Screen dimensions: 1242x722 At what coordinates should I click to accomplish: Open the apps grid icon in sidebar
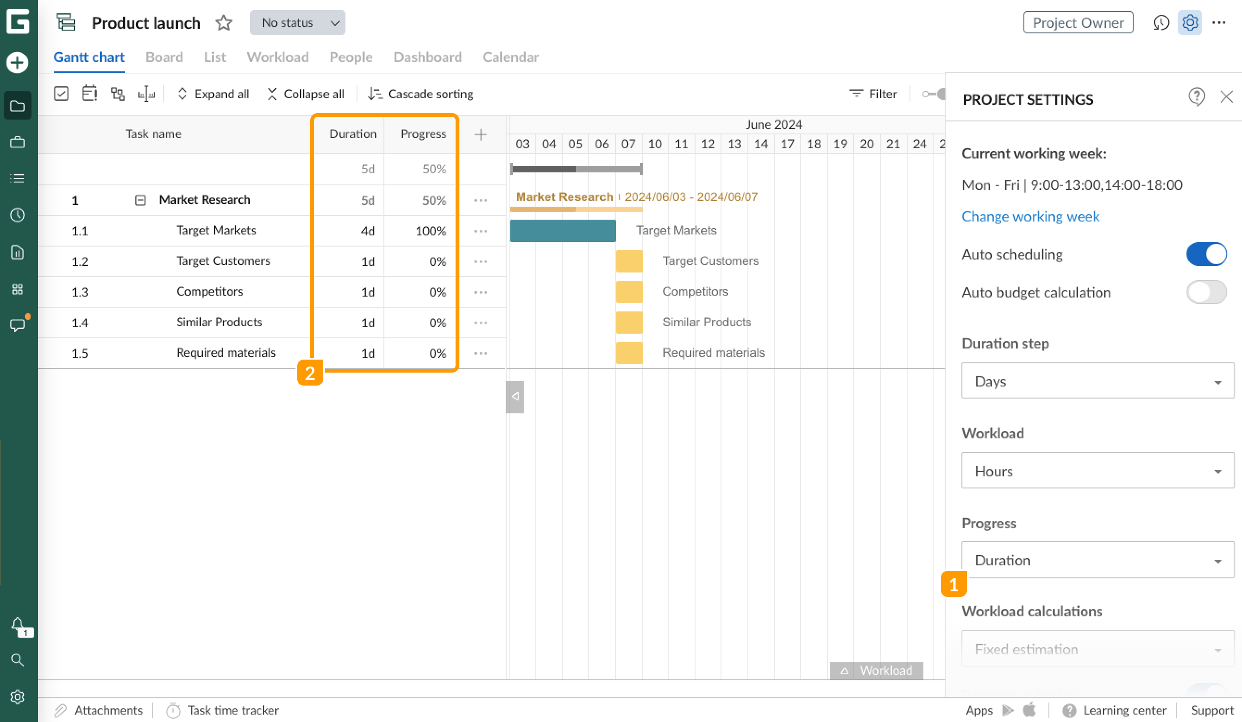[18, 289]
